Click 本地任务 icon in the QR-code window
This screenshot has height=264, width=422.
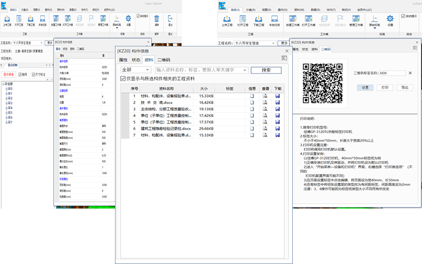coord(274,19)
